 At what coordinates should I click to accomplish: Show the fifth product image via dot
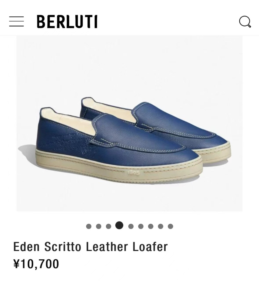coord(131,226)
